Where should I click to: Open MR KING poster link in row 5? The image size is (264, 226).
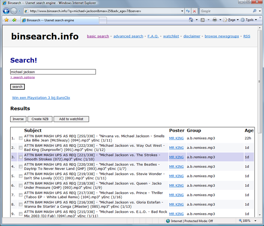176,176
